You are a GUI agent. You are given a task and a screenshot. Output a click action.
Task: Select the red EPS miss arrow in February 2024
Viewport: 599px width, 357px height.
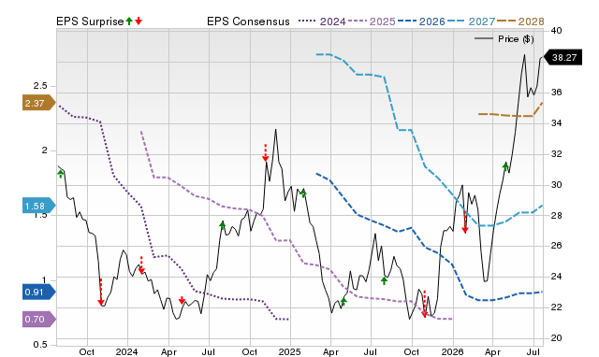point(141,264)
